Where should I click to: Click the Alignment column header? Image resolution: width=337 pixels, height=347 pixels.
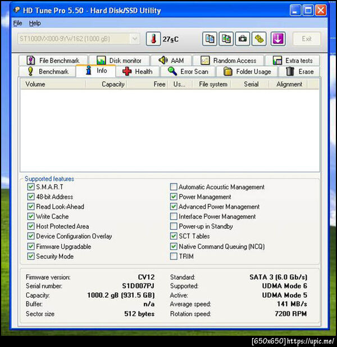pyautogui.click(x=288, y=84)
